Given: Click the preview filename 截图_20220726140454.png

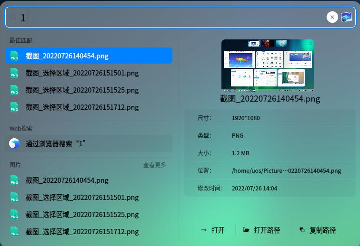Looking at the screenshot, I should pos(270,99).
